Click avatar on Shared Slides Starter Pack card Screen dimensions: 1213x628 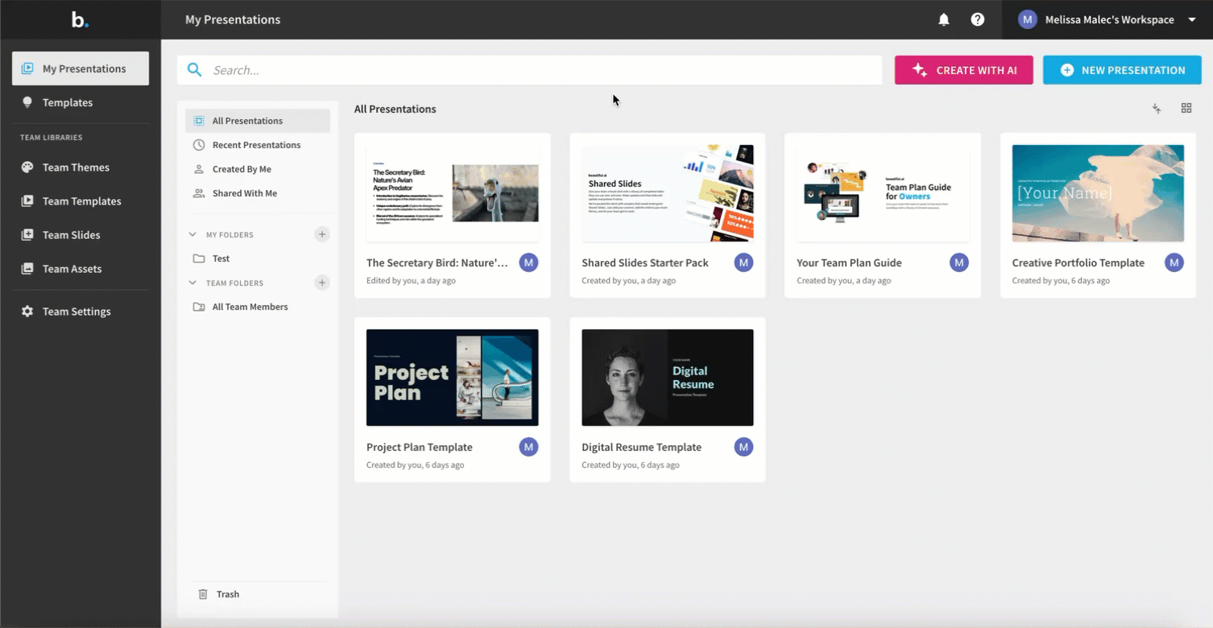[x=743, y=262]
